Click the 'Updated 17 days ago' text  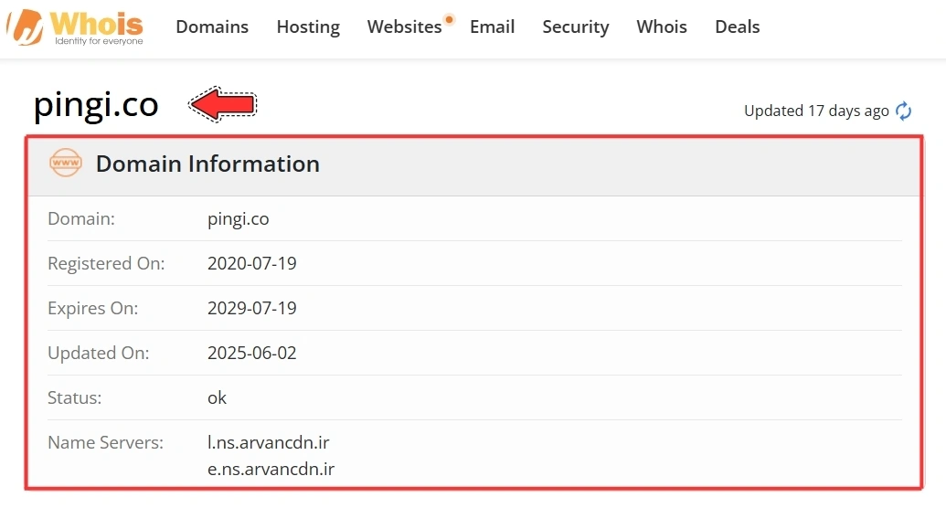[x=816, y=111]
